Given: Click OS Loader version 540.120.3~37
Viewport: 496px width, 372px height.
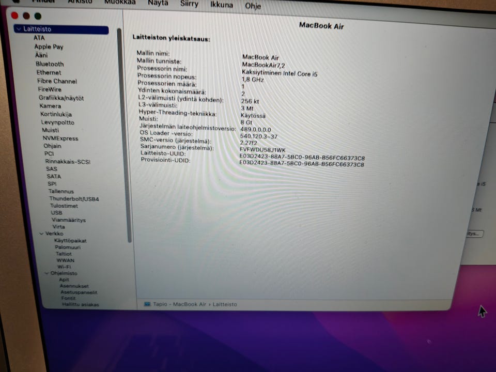Looking at the screenshot, I should [x=258, y=136].
